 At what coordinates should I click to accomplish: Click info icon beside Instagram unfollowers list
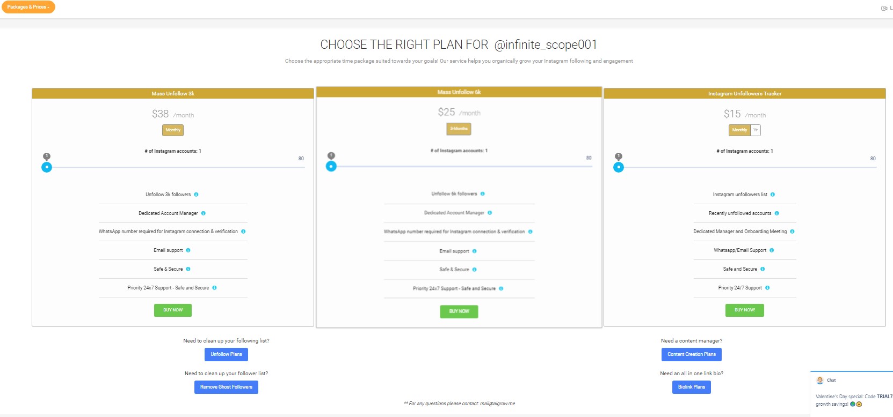click(773, 195)
